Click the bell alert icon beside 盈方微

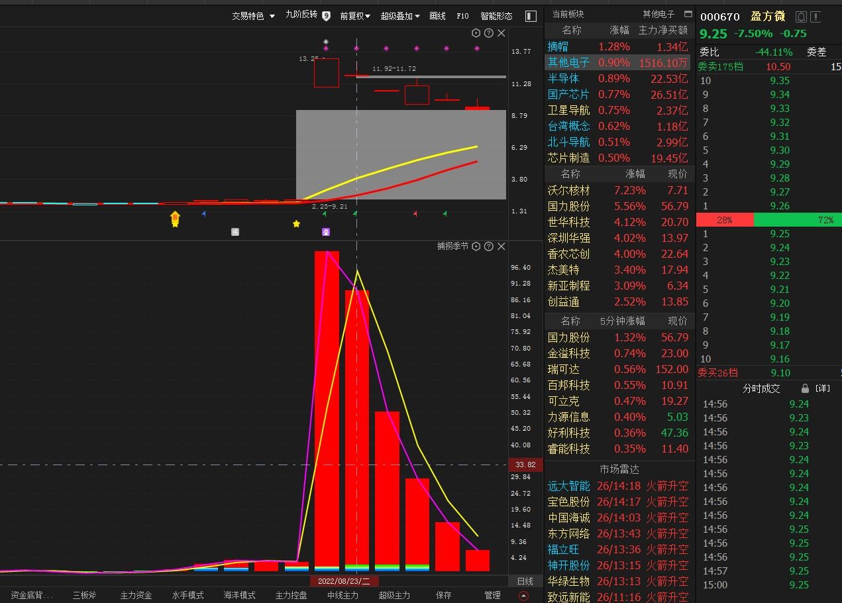[x=802, y=17]
